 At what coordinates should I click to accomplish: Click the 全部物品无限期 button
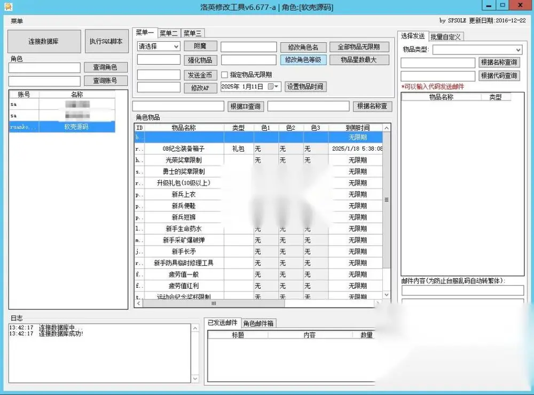[x=359, y=47]
